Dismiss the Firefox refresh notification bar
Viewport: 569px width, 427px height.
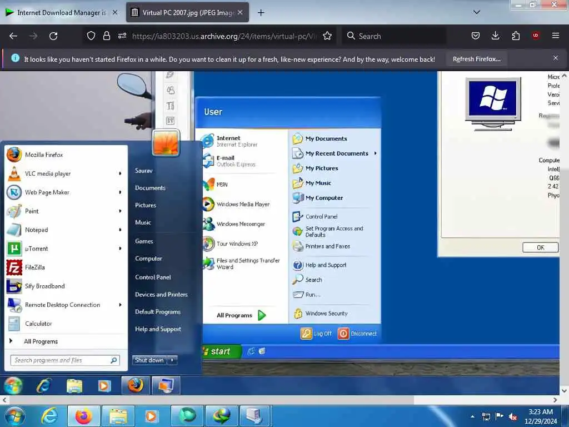tap(556, 58)
